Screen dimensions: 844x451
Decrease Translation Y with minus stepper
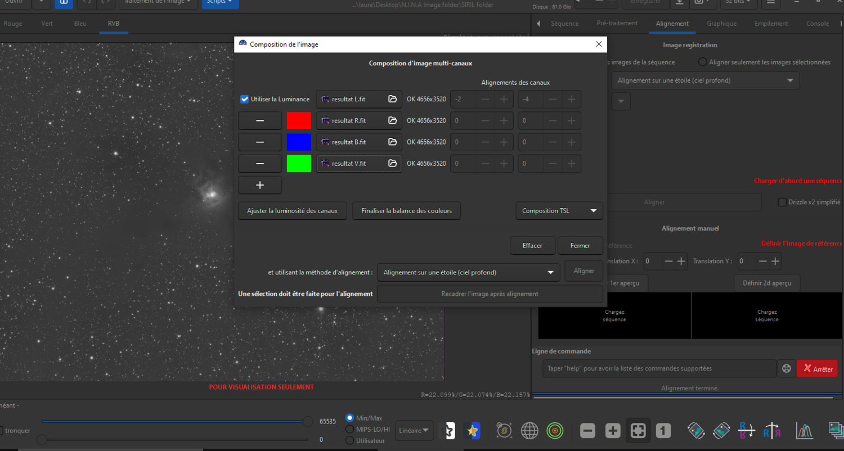coord(762,261)
